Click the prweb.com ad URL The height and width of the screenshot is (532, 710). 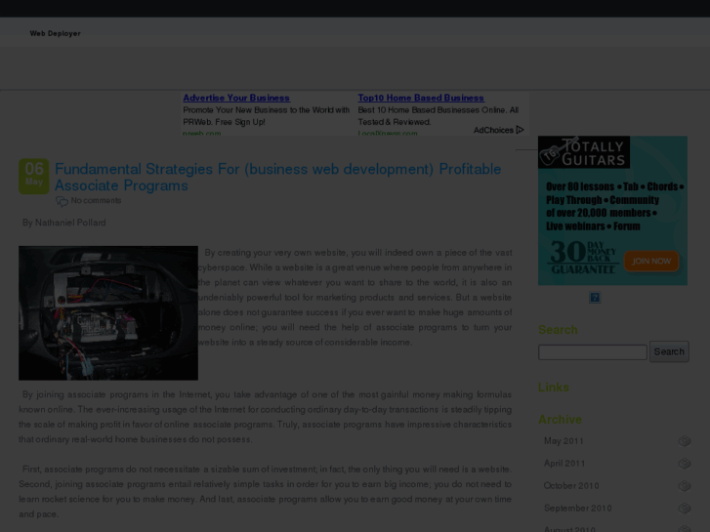[202, 134]
